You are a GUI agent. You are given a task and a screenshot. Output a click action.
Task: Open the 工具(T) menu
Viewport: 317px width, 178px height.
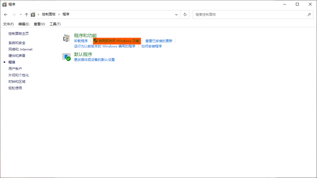[x=55, y=24]
